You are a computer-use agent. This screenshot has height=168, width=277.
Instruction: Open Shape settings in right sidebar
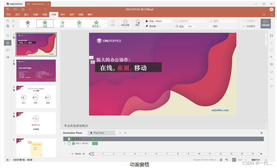coord(271,43)
